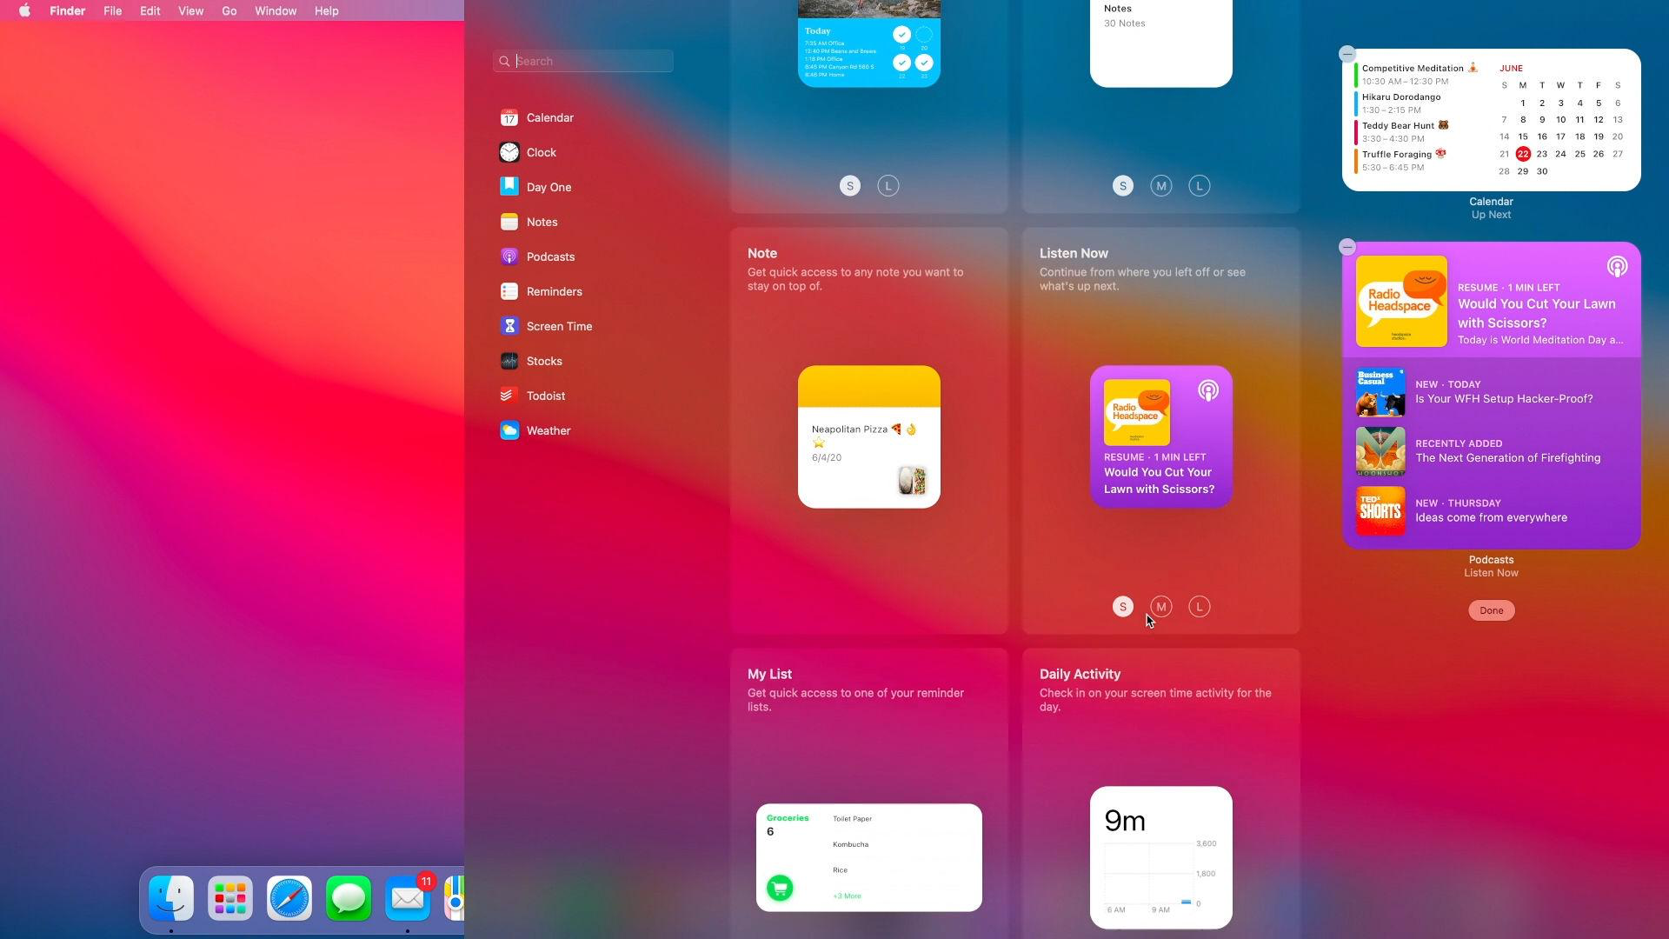Open the Notes app icon in sidebar

pyautogui.click(x=509, y=222)
